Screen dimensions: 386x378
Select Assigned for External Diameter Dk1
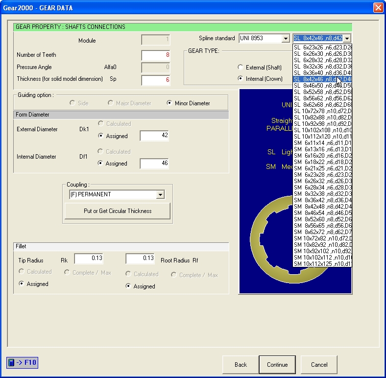(x=113, y=136)
